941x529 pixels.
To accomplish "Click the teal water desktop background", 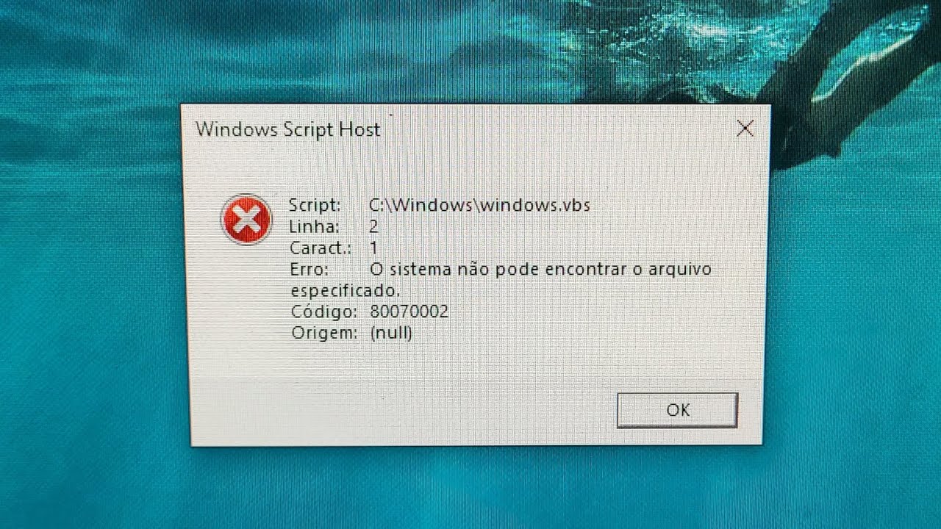I will [96, 294].
